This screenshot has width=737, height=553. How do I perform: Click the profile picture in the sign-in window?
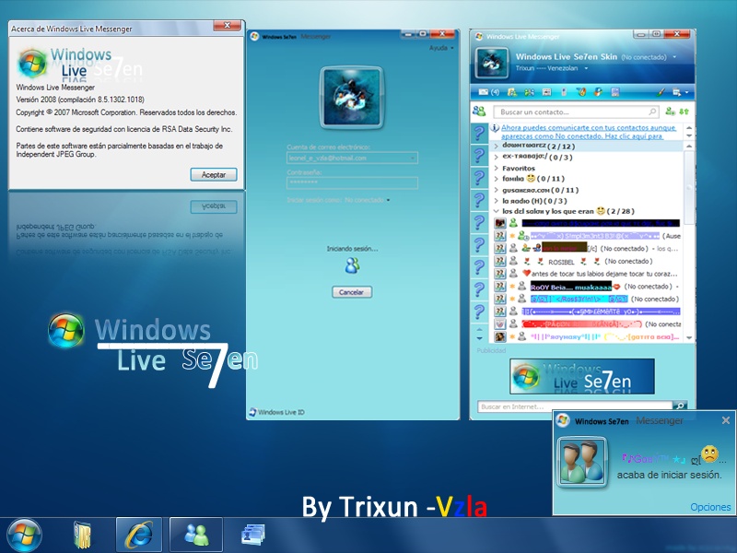(x=352, y=98)
